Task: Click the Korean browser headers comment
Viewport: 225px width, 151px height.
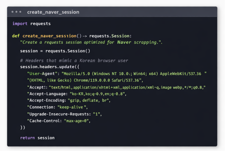Action: click(74, 60)
